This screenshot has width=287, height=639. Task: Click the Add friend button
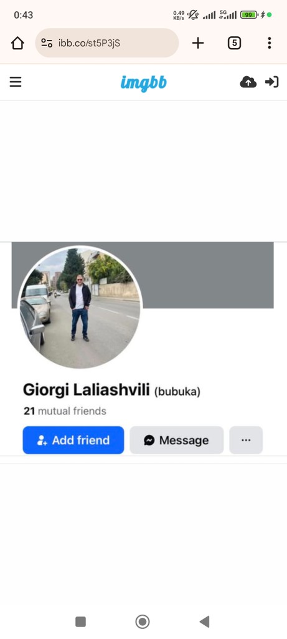pos(73,440)
